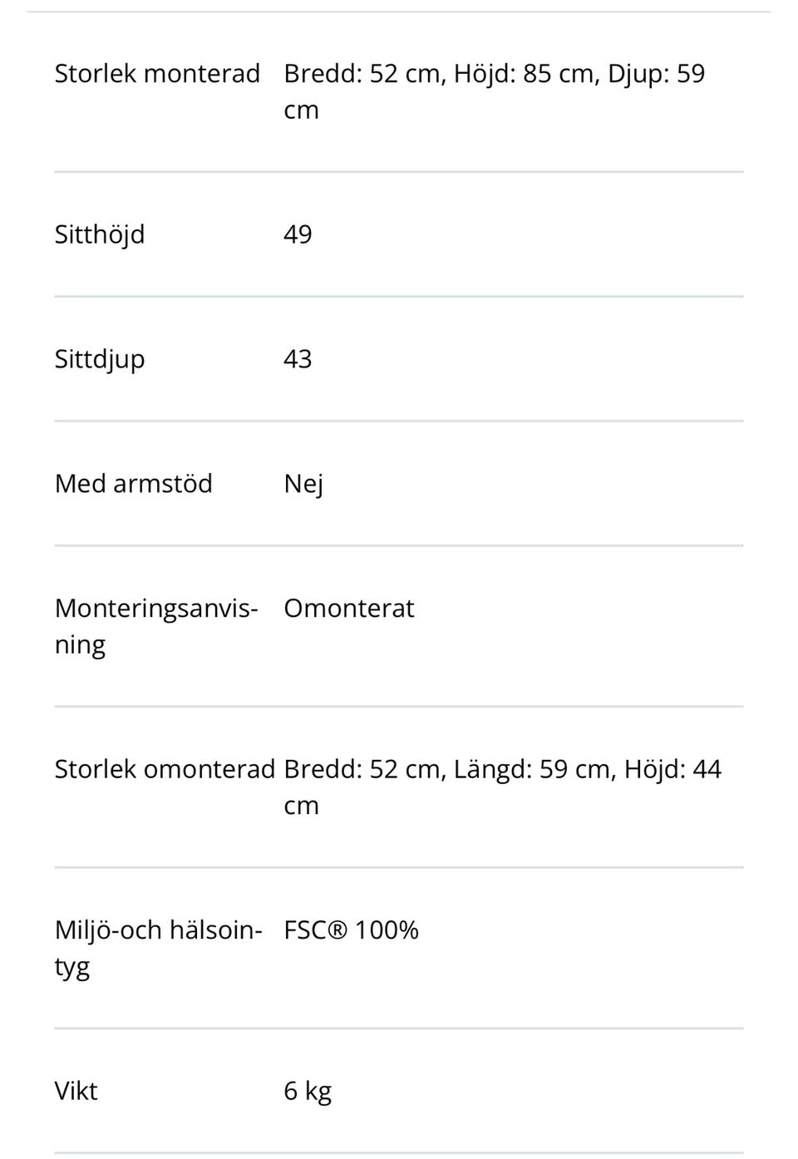This screenshot has height=1159, width=798.
Task: Select the "Omonterat" value
Action: [x=348, y=608]
